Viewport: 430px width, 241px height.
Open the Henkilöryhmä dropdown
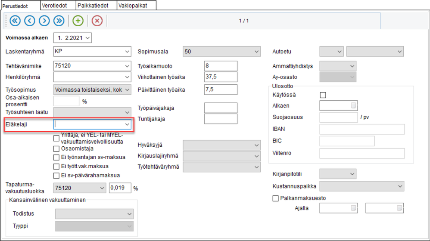(x=127, y=77)
